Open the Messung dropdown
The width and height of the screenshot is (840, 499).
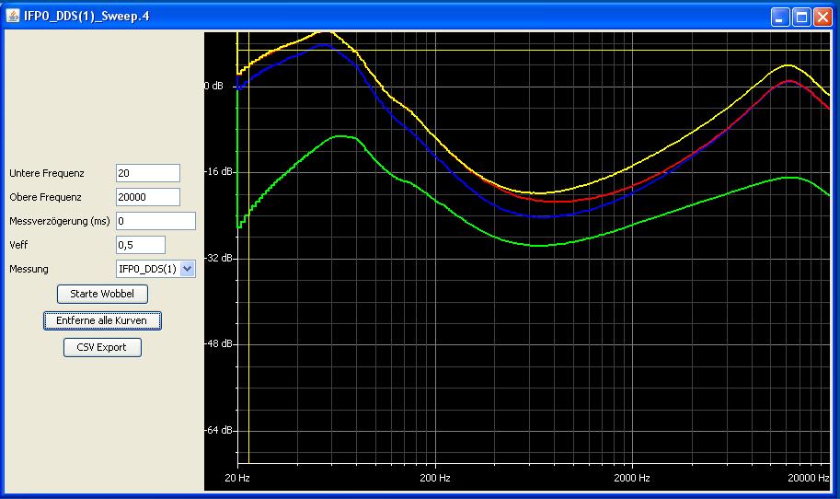tap(188, 269)
